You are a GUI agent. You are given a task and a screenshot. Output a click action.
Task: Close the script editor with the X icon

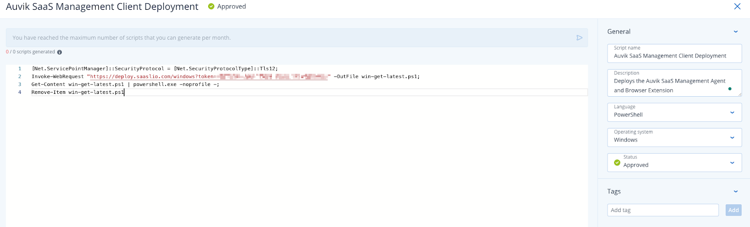[x=737, y=7]
